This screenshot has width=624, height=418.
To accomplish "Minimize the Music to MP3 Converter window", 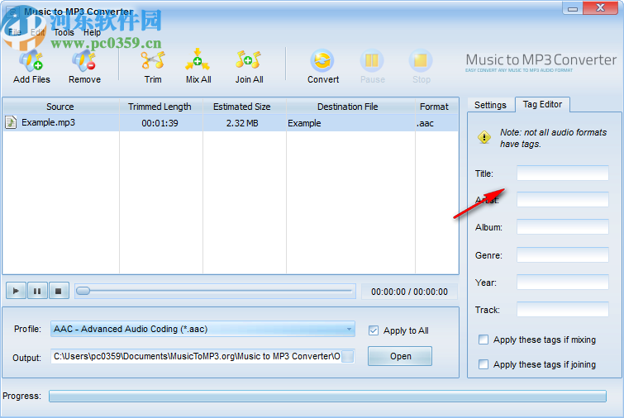I will 573,8.
